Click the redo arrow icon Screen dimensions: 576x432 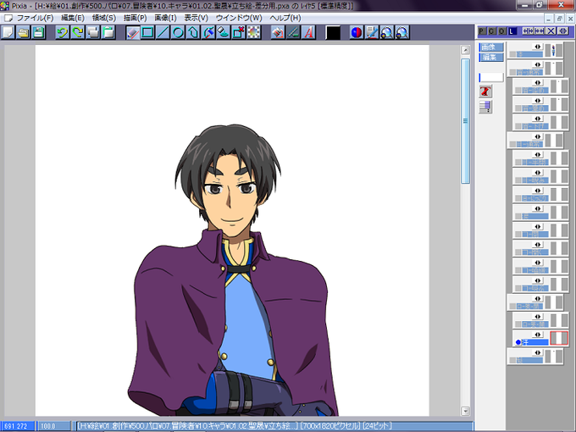tap(78, 33)
